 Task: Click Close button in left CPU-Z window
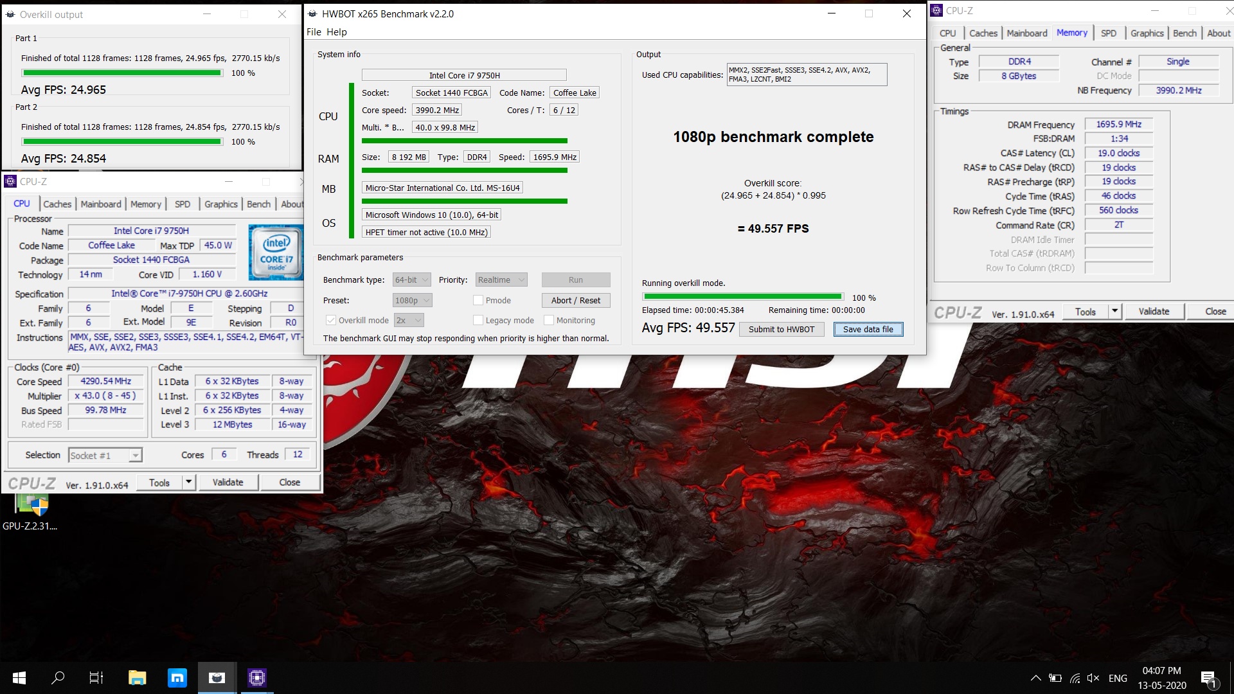click(x=290, y=482)
